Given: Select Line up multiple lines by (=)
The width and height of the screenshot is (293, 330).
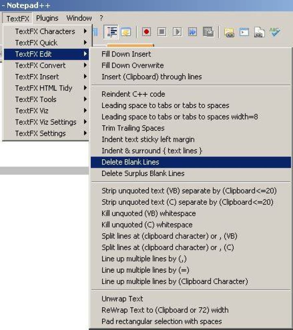Looking at the screenshot, I should click(191, 270).
